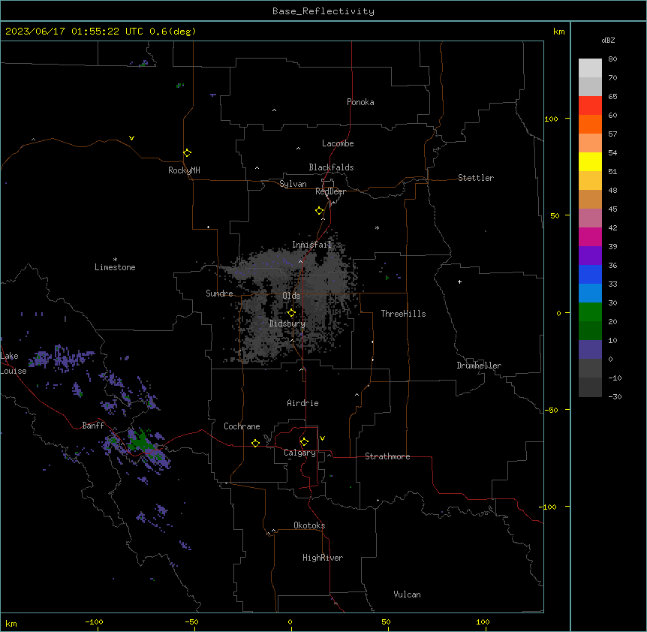Click the Drumheller label
This screenshot has height=632, width=647.
pyautogui.click(x=479, y=366)
